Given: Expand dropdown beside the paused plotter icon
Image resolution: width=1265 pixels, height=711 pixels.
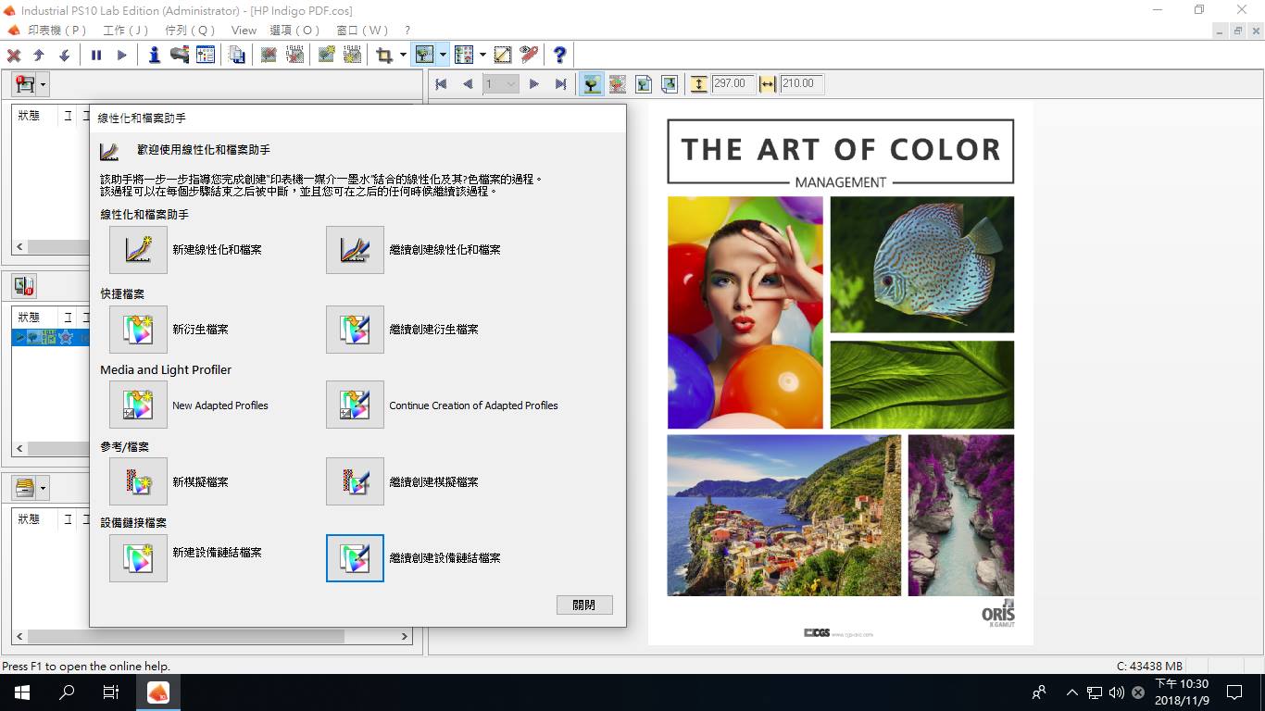Looking at the screenshot, I should click(43, 84).
